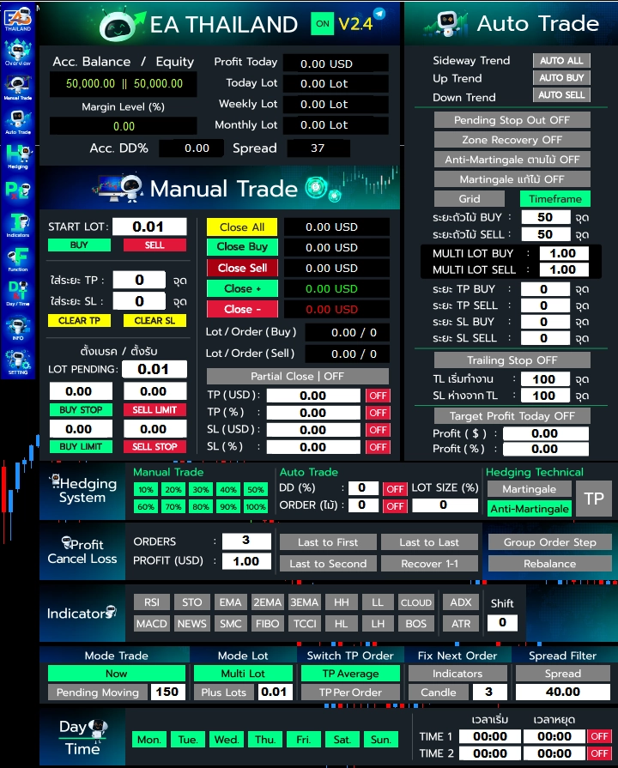Image resolution: width=618 pixels, height=768 pixels.
Task: Select TP Per Order option
Action: pyautogui.click(x=350, y=692)
